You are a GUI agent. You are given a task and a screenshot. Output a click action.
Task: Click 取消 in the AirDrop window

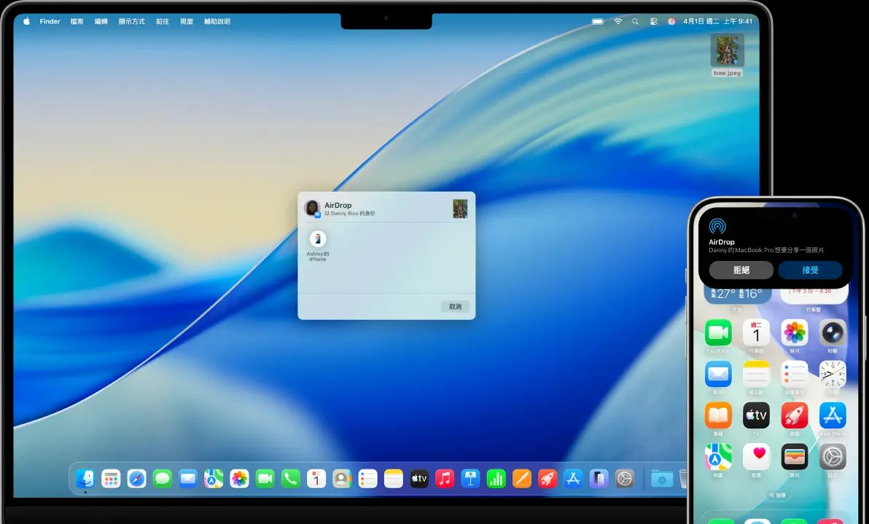click(455, 307)
